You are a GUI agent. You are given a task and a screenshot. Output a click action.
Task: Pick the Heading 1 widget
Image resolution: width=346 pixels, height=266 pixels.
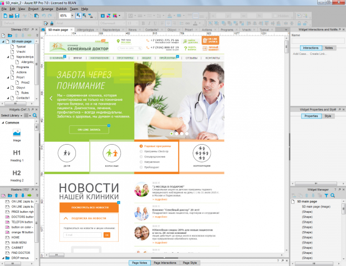point(17,156)
